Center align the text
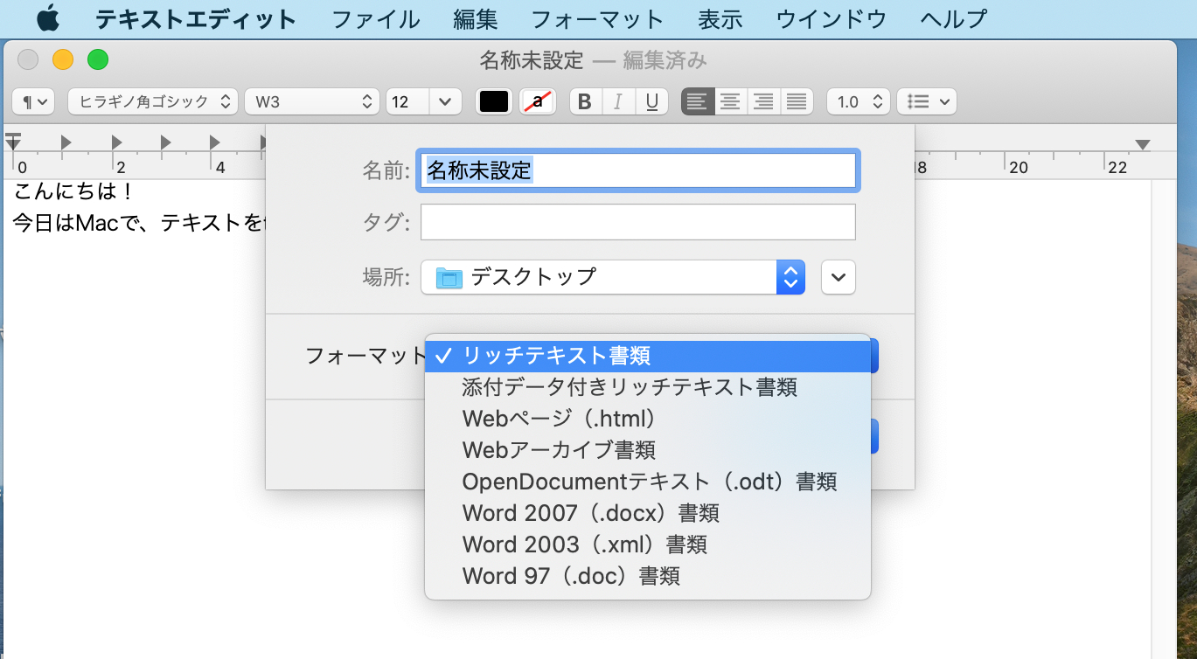Image resolution: width=1197 pixels, height=659 pixels. (x=731, y=101)
